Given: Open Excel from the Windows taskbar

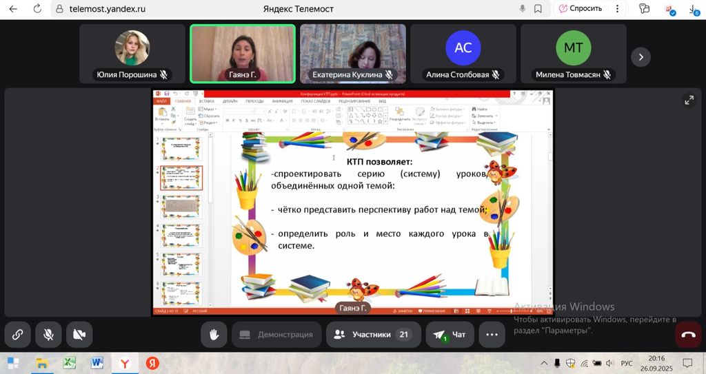Looking at the screenshot, I should pos(70,363).
